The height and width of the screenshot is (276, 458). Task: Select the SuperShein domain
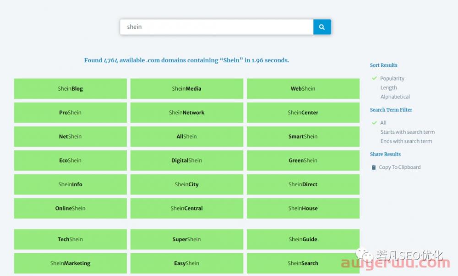click(x=187, y=239)
